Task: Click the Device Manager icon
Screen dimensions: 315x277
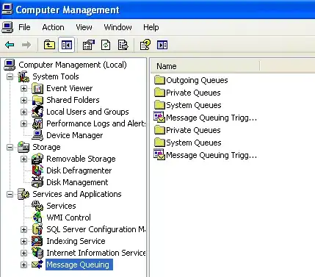Action: click(37, 135)
